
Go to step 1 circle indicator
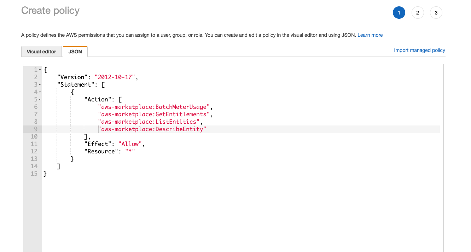[399, 13]
